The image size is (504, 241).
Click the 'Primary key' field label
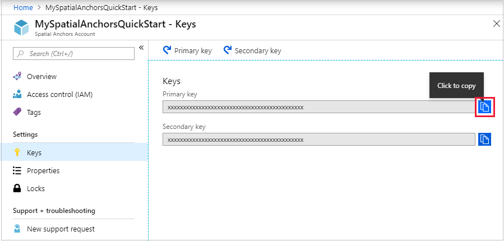(179, 94)
